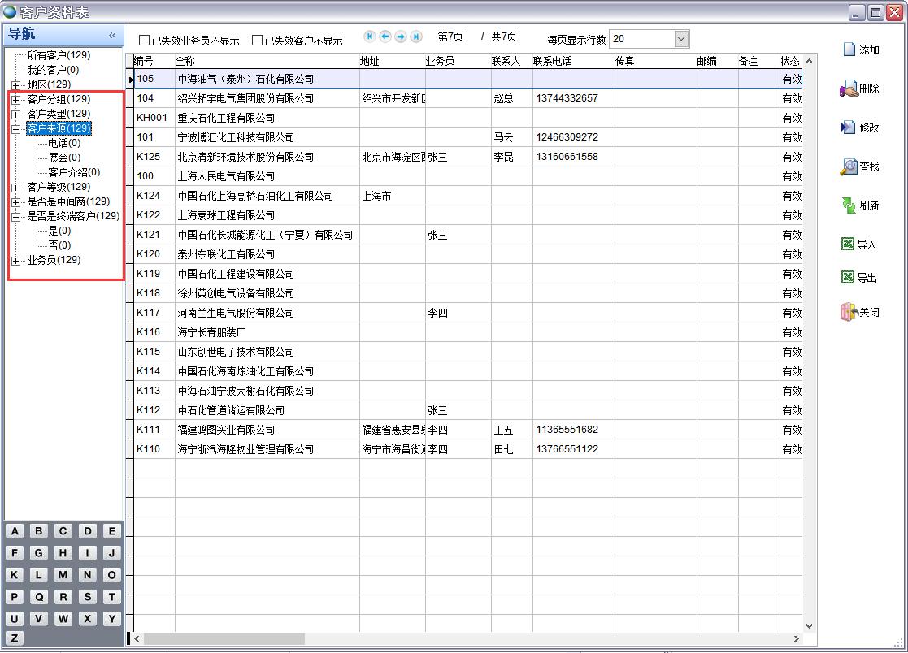908x653 pixels.
Task: Click the Modify (修改) icon
Action: click(x=849, y=128)
